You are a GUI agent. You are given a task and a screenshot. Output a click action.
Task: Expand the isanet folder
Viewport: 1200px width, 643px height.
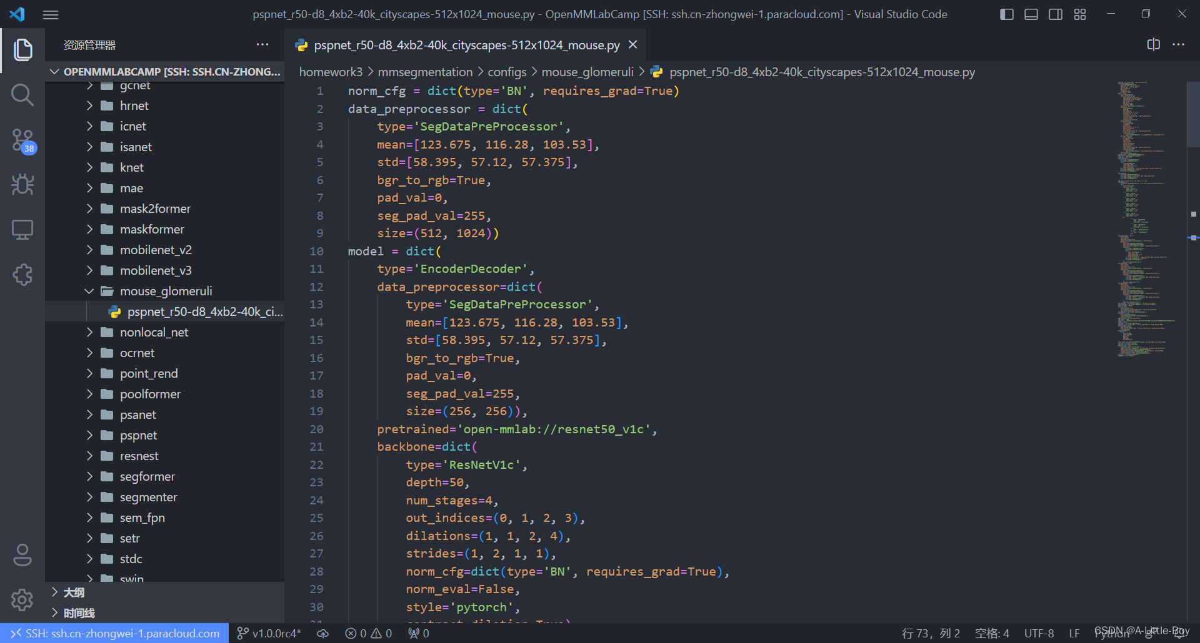pos(166,147)
